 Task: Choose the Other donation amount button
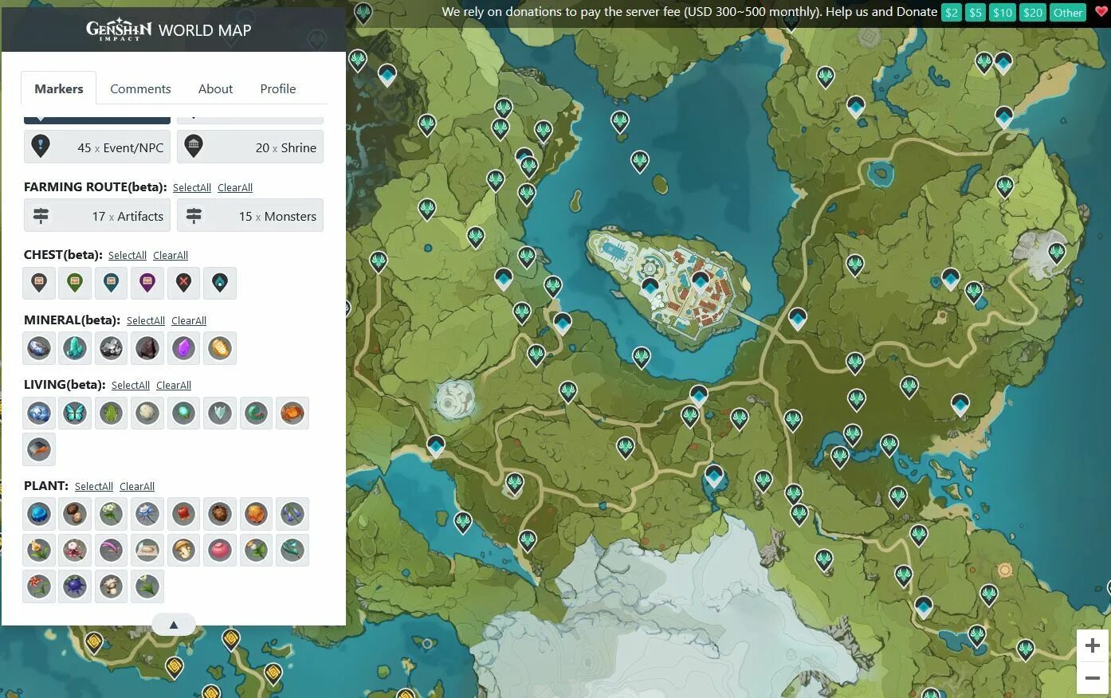tap(1068, 12)
